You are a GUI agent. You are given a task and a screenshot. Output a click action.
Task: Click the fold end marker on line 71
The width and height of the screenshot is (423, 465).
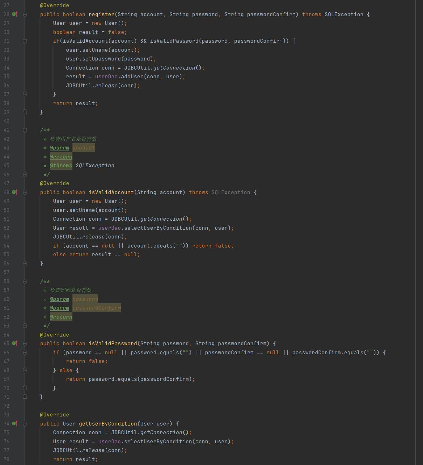(x=25, y=397)
